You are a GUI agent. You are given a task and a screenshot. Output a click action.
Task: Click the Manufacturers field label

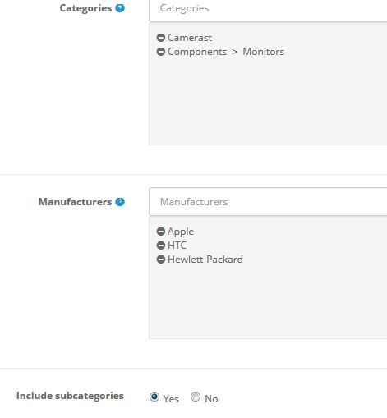point(75,202)
